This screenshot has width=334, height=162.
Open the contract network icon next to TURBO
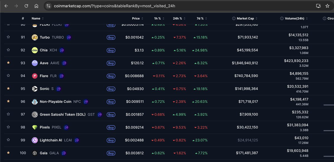(69, 37)
